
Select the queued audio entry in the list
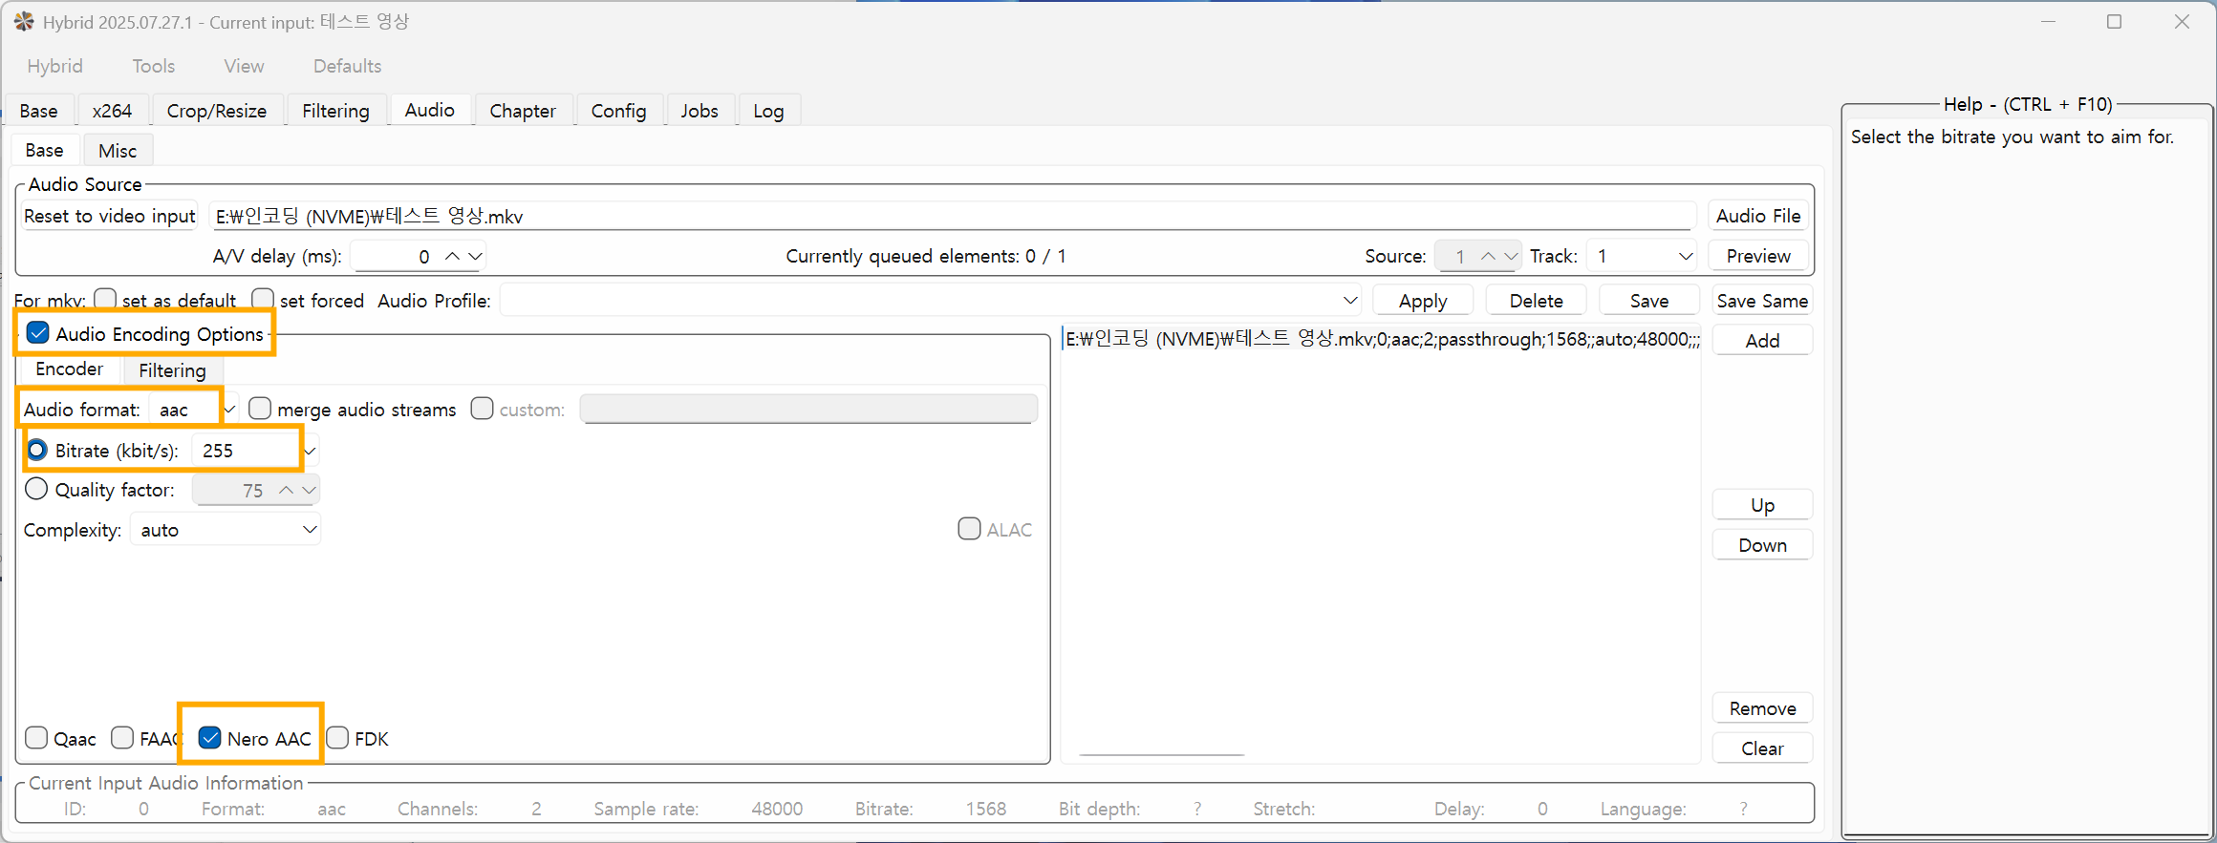(1382, 339)
